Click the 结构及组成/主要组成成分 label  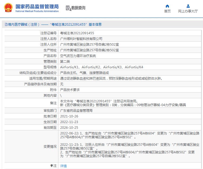[x=38, y=73]
